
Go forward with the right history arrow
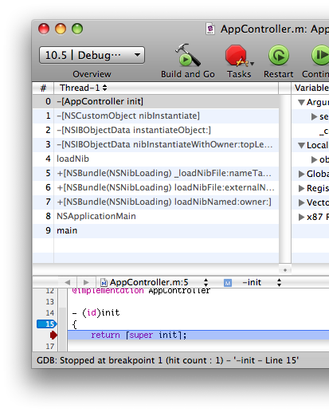tap(86, 282)
